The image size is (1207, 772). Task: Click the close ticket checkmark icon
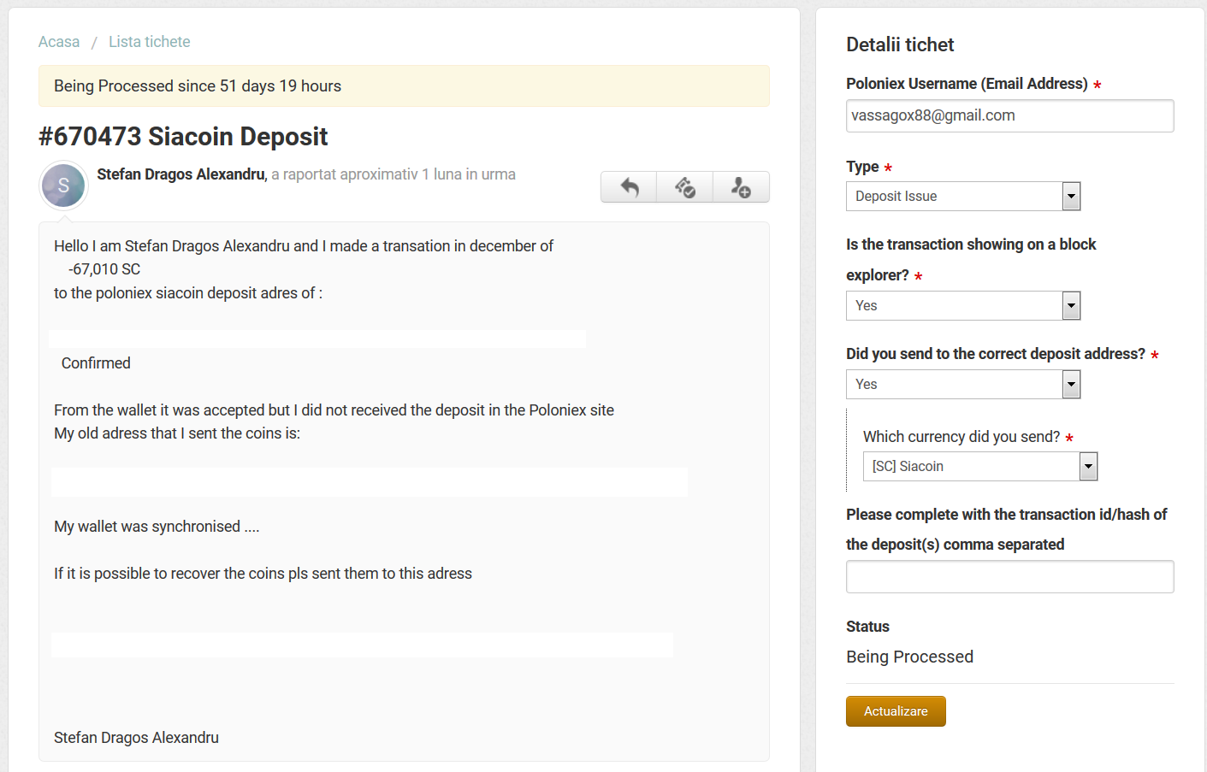click(x=685, y=187)
